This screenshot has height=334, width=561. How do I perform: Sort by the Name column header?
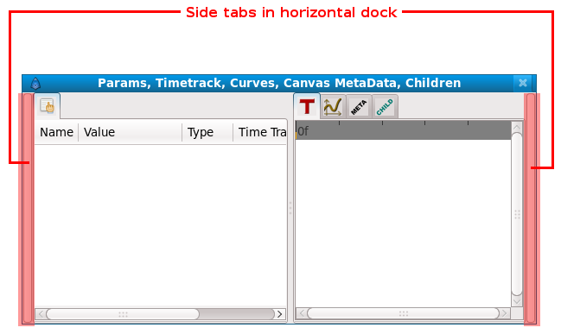point(56,132)
